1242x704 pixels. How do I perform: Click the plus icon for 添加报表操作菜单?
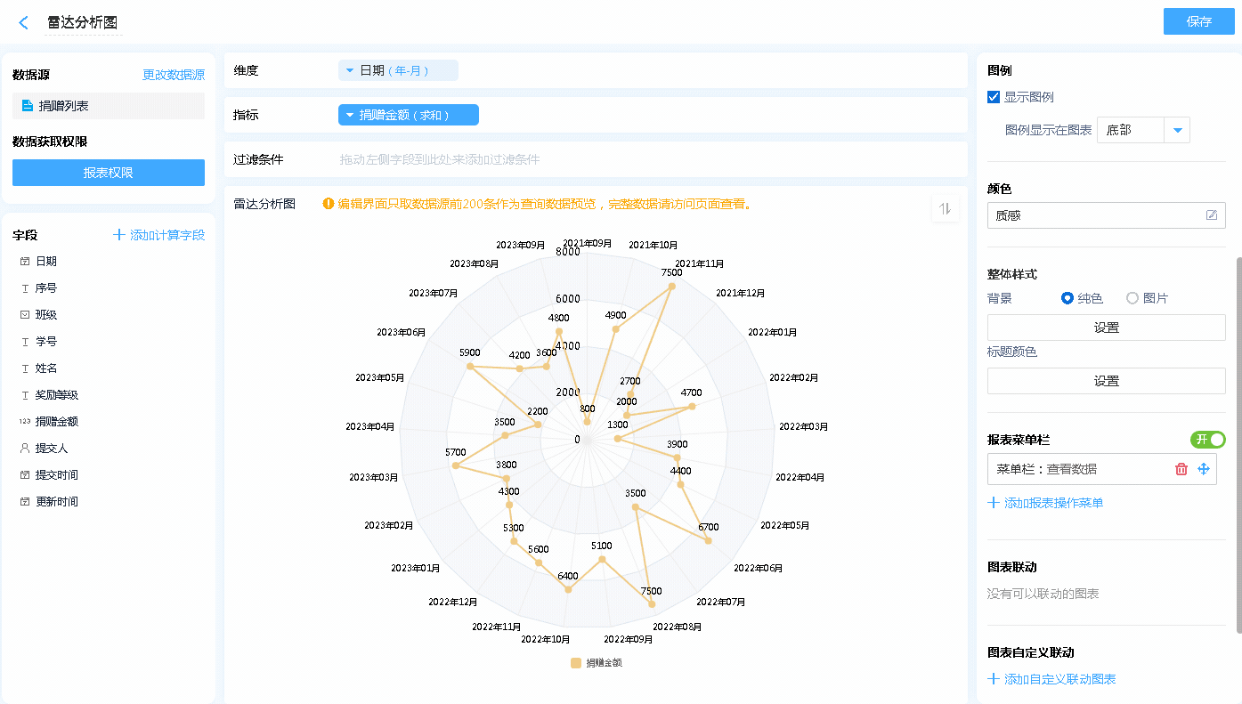coord(994,503)
